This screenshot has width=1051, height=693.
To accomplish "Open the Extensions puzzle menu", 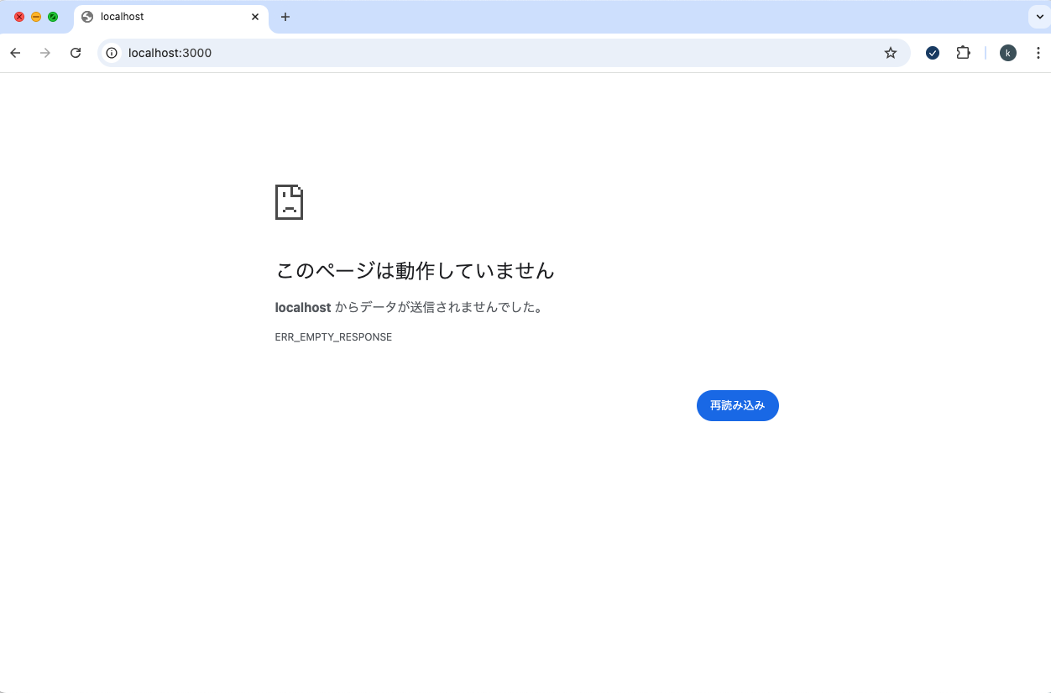I will click(x=963, y=53).
